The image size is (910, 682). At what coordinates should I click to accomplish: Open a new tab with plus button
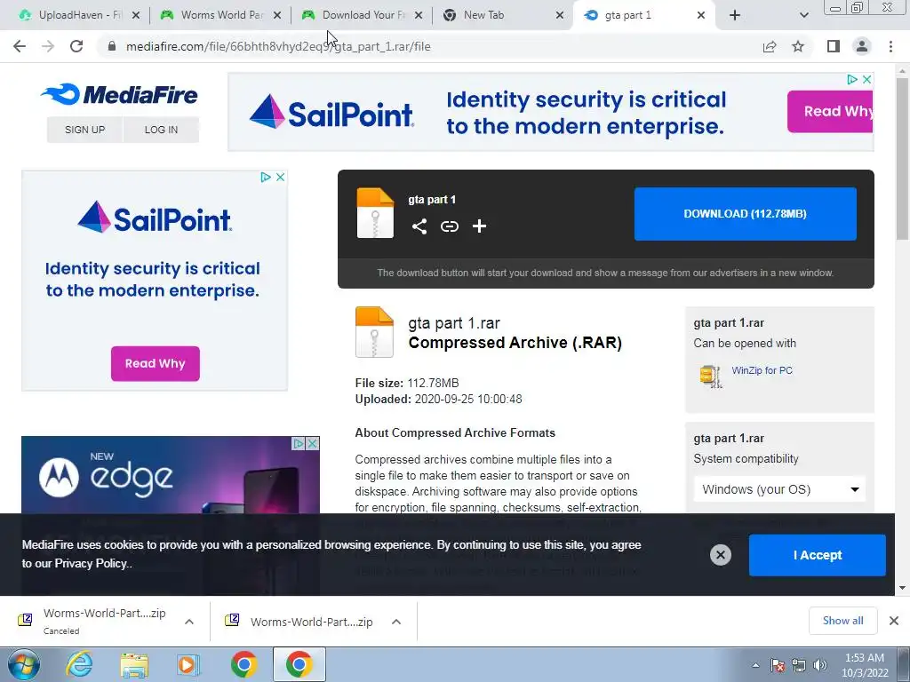pos(735,15)
